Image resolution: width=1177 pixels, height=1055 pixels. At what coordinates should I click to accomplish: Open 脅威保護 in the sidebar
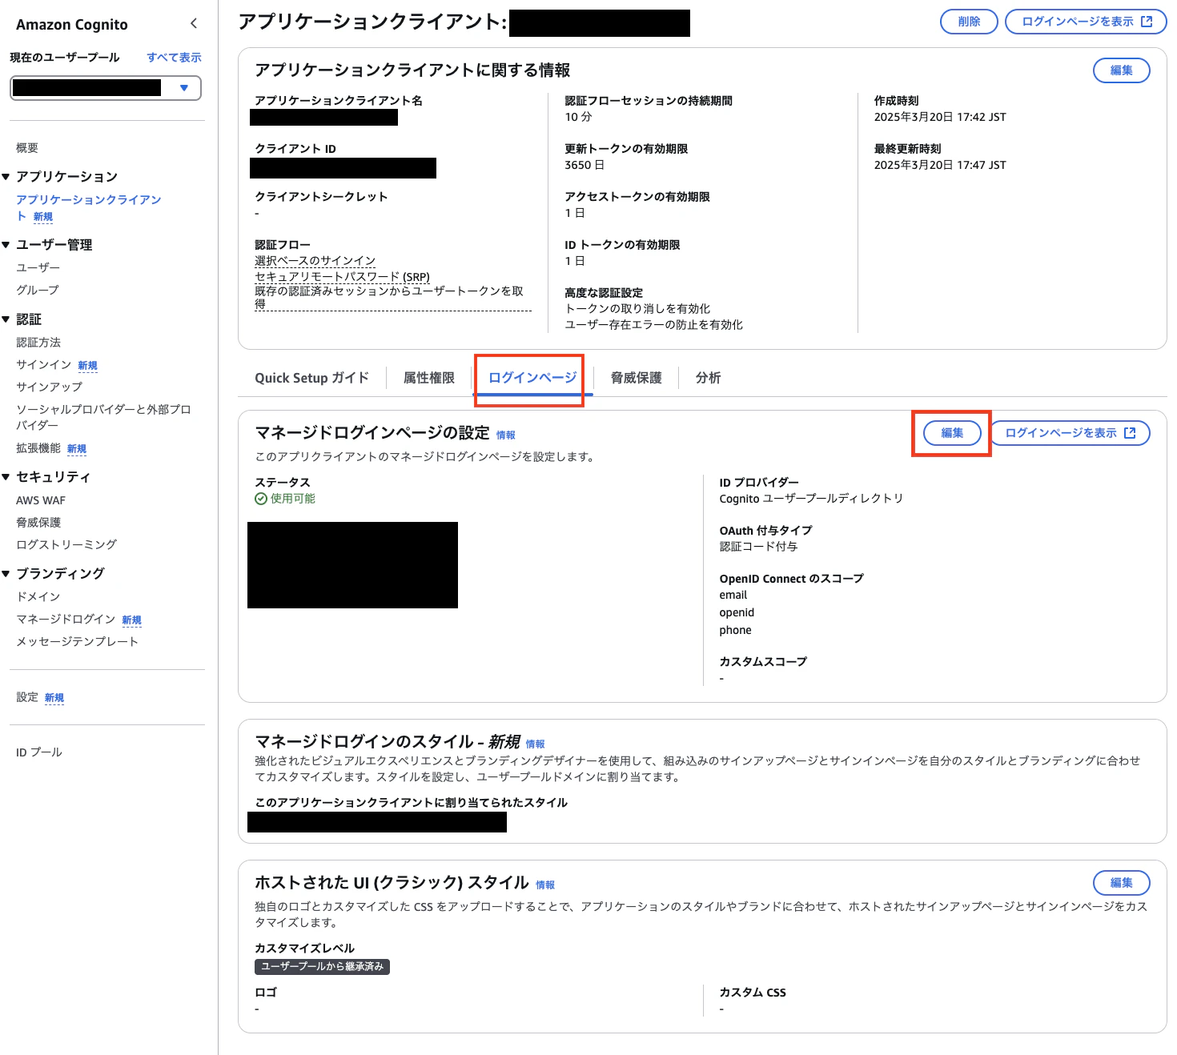pos(38,523)
